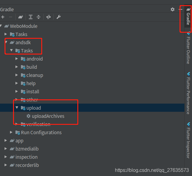Expand the build task group
This screenshot has width=192, height=176.
tap(17, 67)
